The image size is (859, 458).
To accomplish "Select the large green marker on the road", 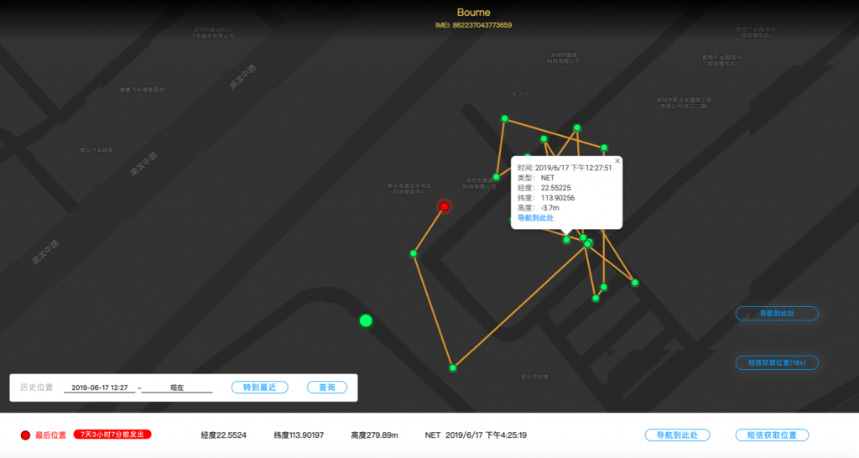I will (366, 321).
